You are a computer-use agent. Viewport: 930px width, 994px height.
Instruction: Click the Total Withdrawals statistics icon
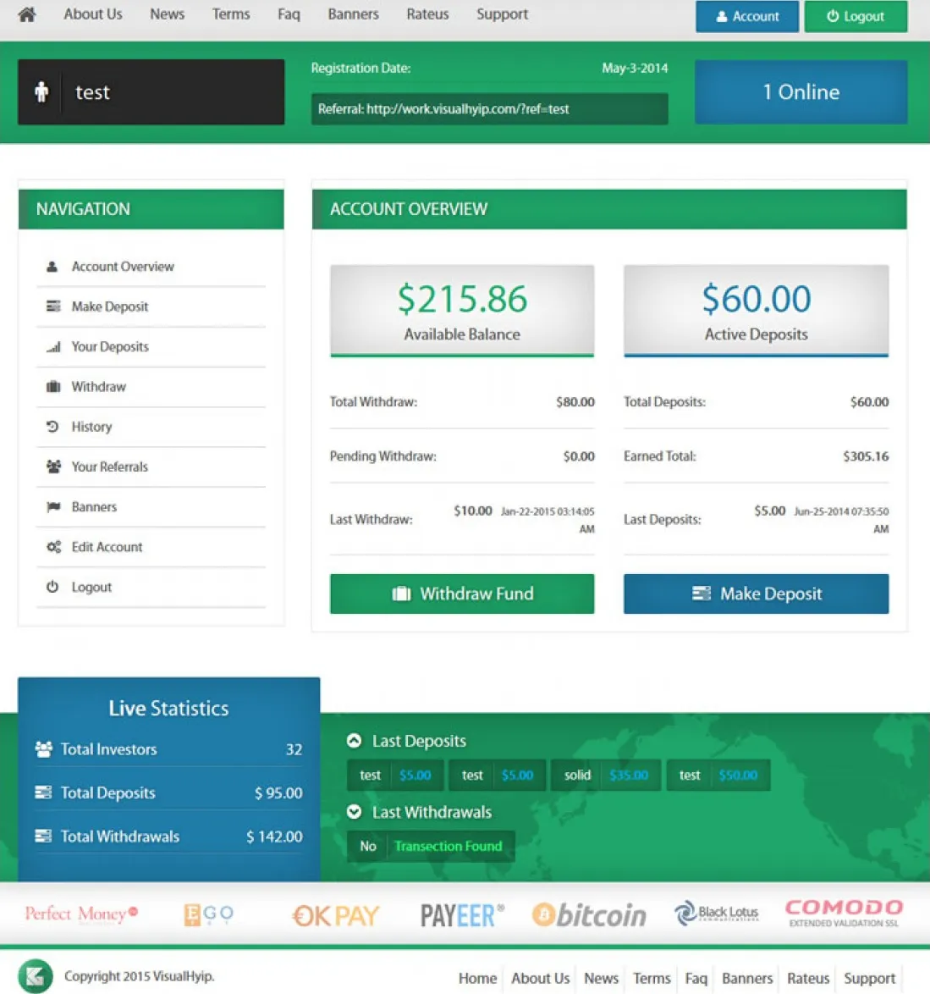tap(43, 837)
